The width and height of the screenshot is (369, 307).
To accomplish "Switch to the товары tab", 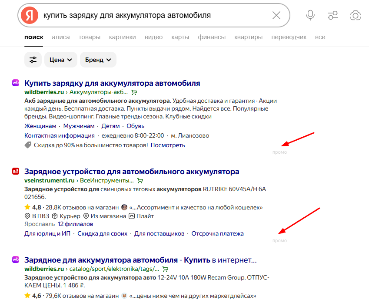I will coord(90,37).
